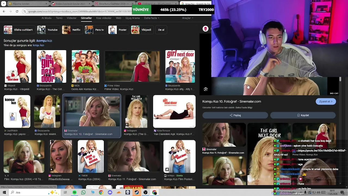348x196 pixels.
Task: Click the browser back arrow
Action: [x=4, y=11]
